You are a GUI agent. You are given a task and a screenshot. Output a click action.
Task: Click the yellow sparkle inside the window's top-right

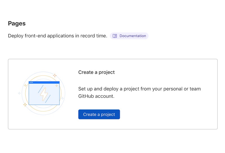[x=57, y=86]
